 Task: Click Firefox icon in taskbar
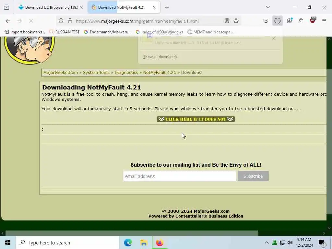point(160,243)
